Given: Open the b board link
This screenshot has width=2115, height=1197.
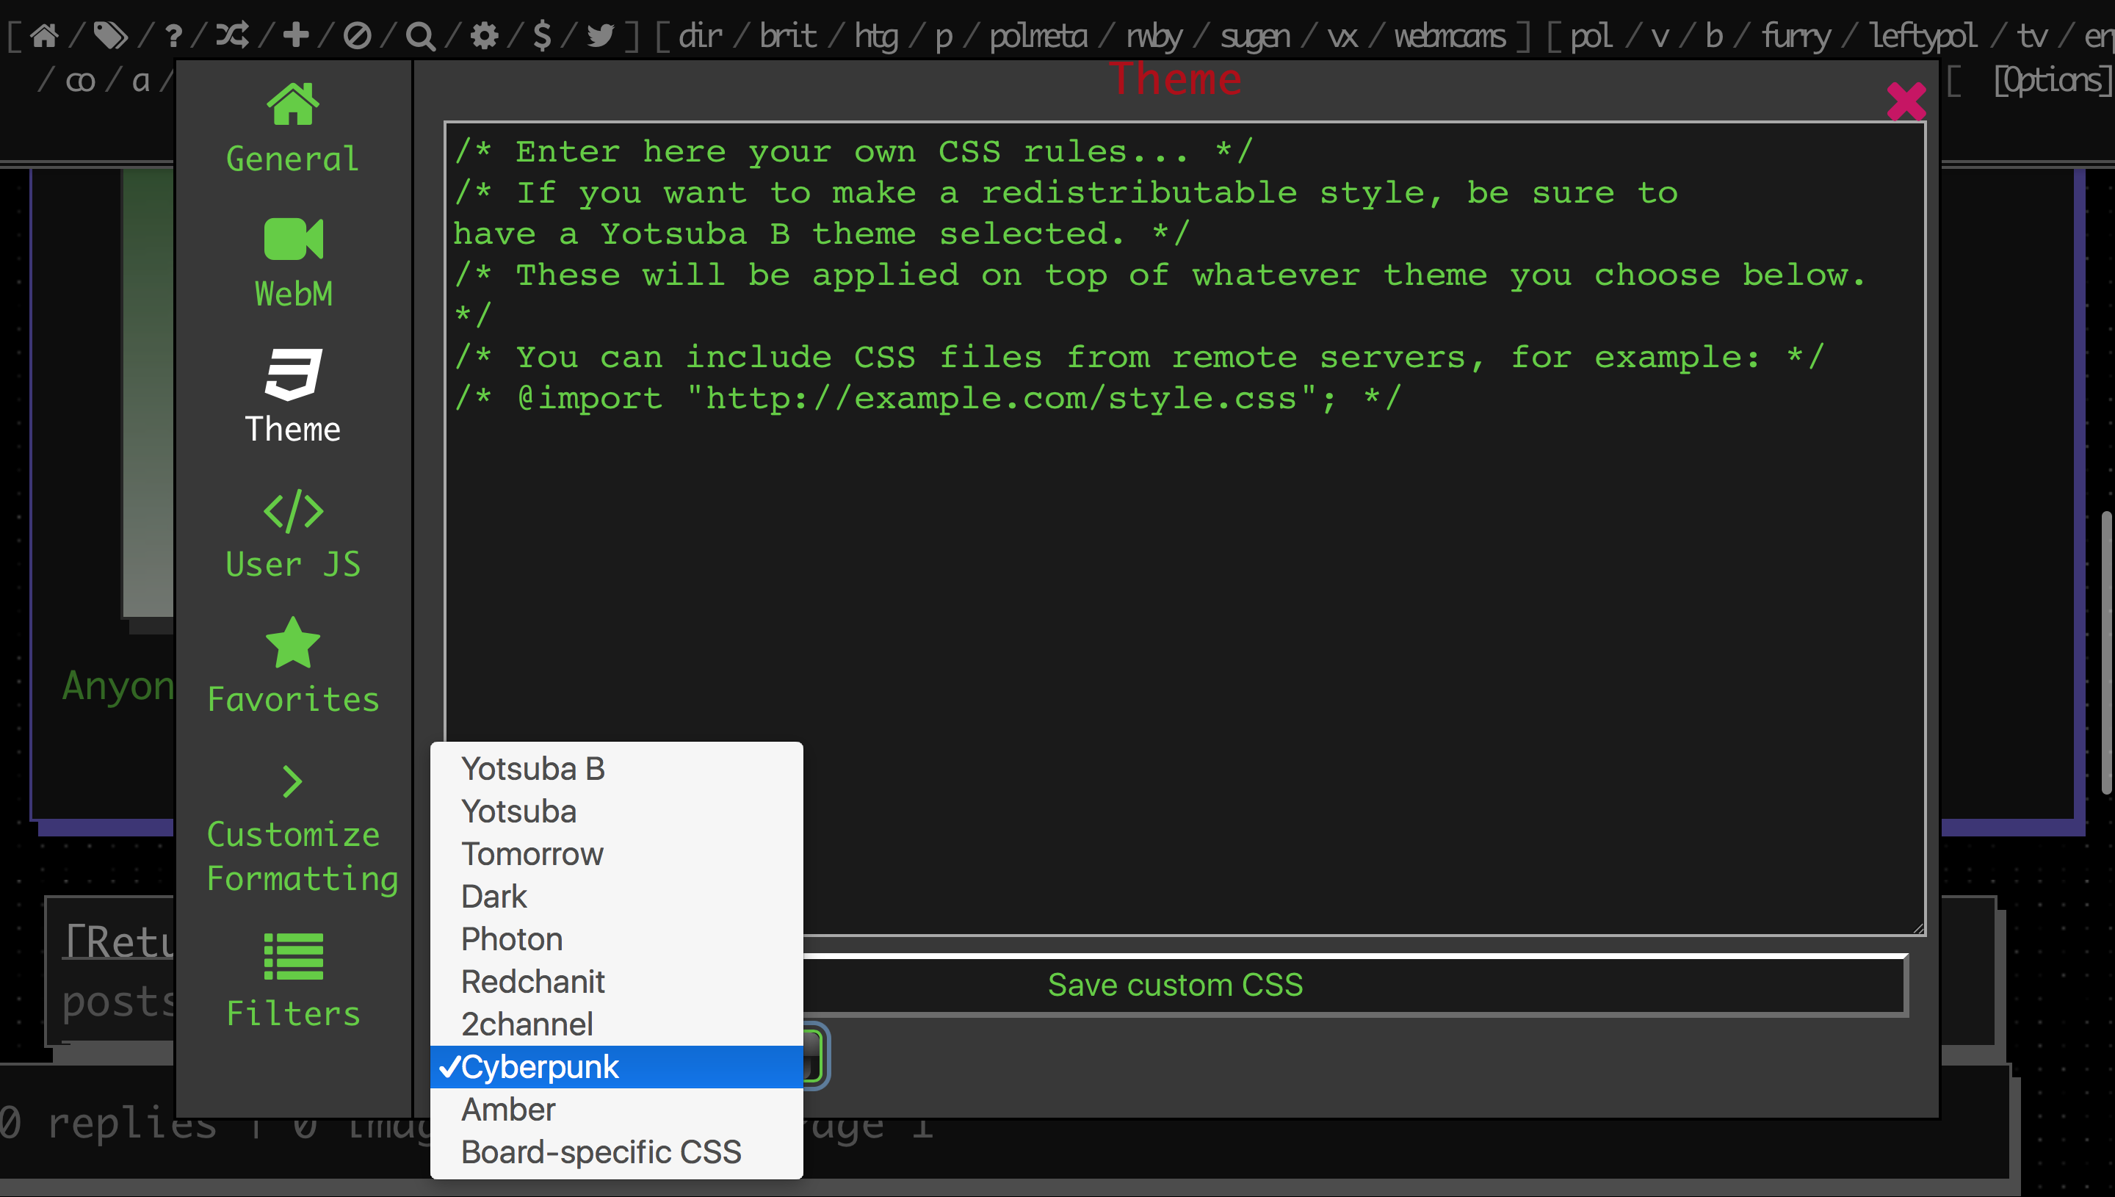Looking at the screenshot, I should click(x=1714, y=35).
